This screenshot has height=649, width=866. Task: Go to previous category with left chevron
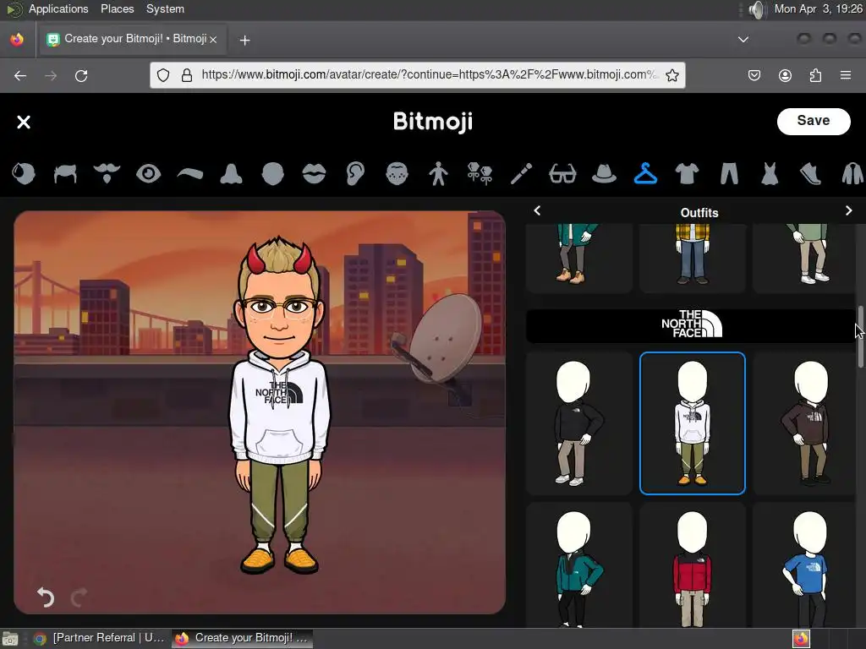click(x=537, y=210)
